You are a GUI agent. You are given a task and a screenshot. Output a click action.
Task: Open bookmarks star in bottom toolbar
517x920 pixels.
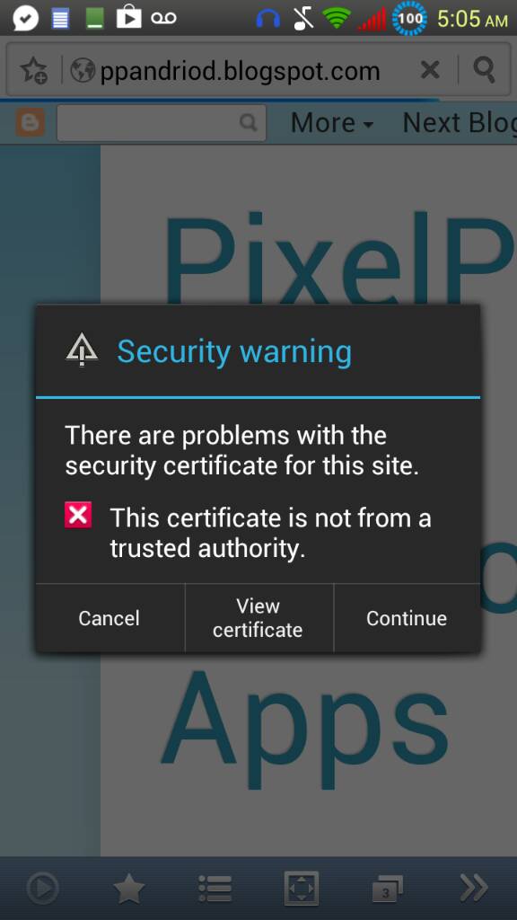[129, 888]
